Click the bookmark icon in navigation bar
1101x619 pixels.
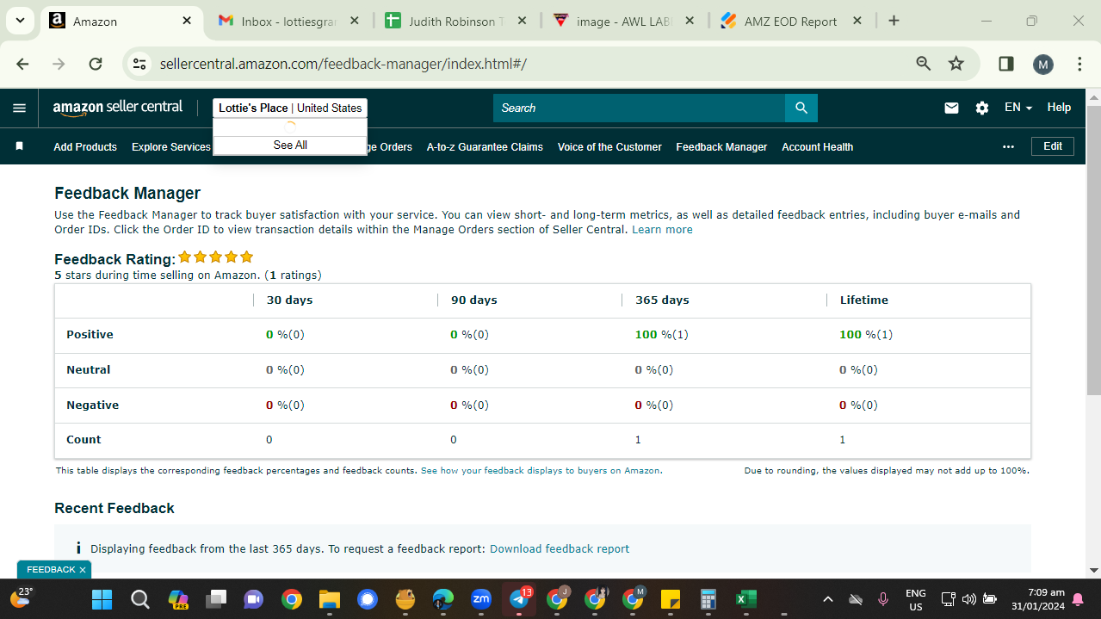pyautogui.click(x=19, y=146)
